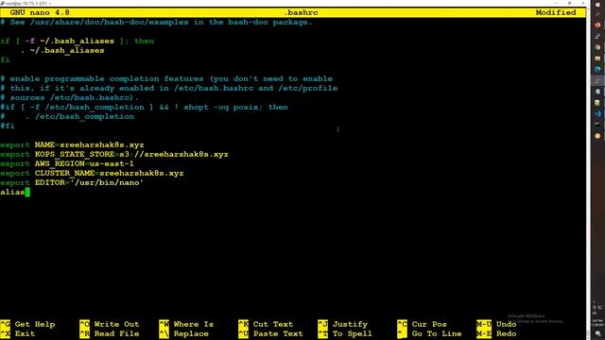Click the '# See /usr/share/doc/bash-doc/examples' comment
605x340 pixels.
point(156,22)
